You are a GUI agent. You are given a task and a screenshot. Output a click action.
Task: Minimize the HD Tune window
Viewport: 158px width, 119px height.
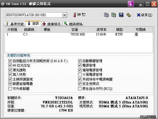point(141,4)
